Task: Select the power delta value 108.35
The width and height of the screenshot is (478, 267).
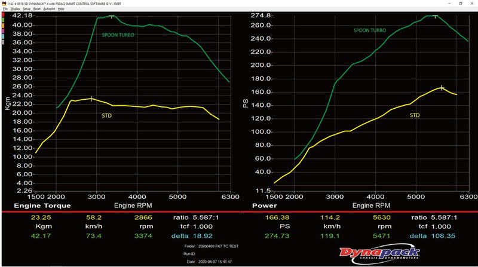Action: [x=443, y=236]
